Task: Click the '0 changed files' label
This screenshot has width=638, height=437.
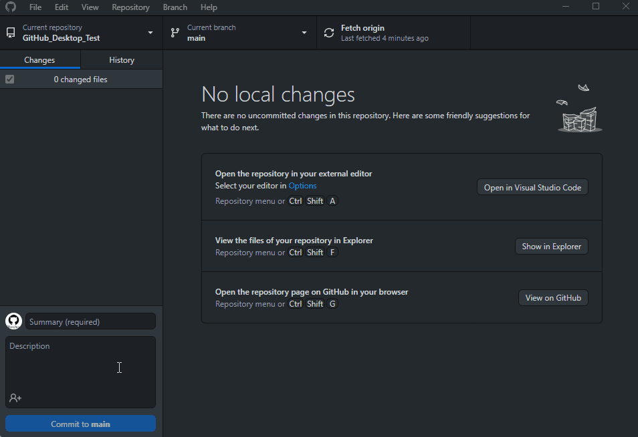Action: point(80,80)
